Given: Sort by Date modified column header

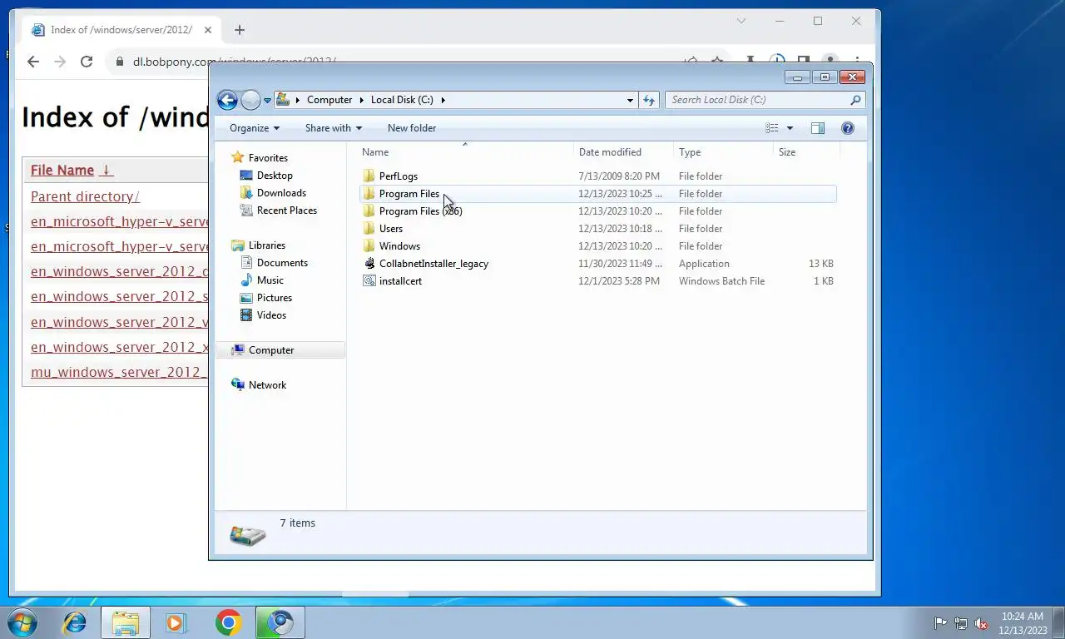Looking at the screenshot, I should coord(623,152).
